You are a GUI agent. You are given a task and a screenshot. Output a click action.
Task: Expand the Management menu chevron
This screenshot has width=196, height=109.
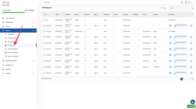point(33,22)
